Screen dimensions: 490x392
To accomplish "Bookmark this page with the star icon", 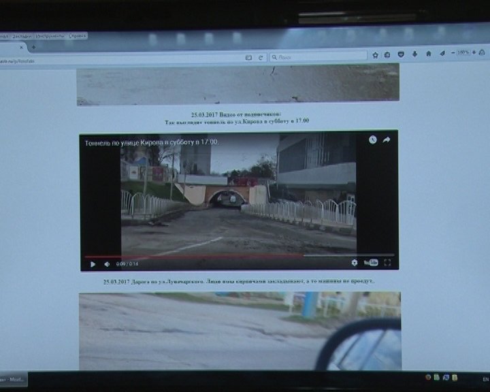I will point(375,55).
